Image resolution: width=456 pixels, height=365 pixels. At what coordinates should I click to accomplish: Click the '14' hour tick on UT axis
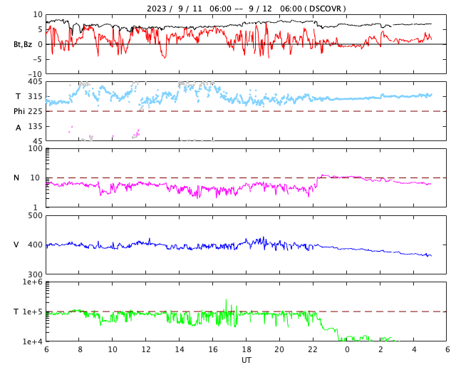click(x=180, y=349)
